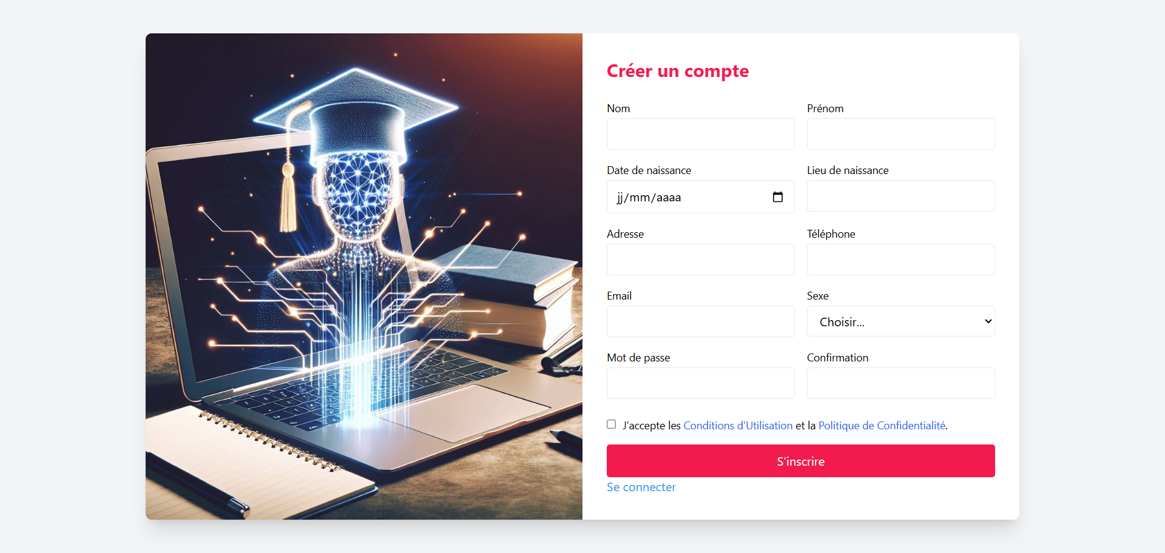Image resolution: width=1165 pixels, height=553 pixels.
Task: Expand the Sexe dropdown
Action: pos(900,321)
